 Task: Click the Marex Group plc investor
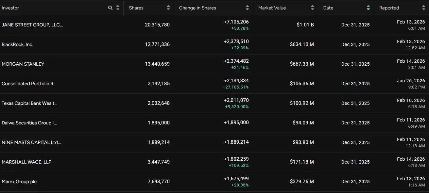19,182
